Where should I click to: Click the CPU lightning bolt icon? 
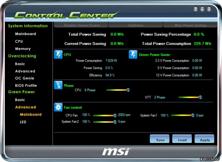(x=58, y=55)
